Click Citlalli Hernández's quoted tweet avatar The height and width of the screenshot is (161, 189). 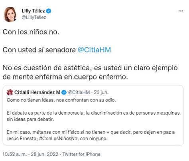click(10, 92)
